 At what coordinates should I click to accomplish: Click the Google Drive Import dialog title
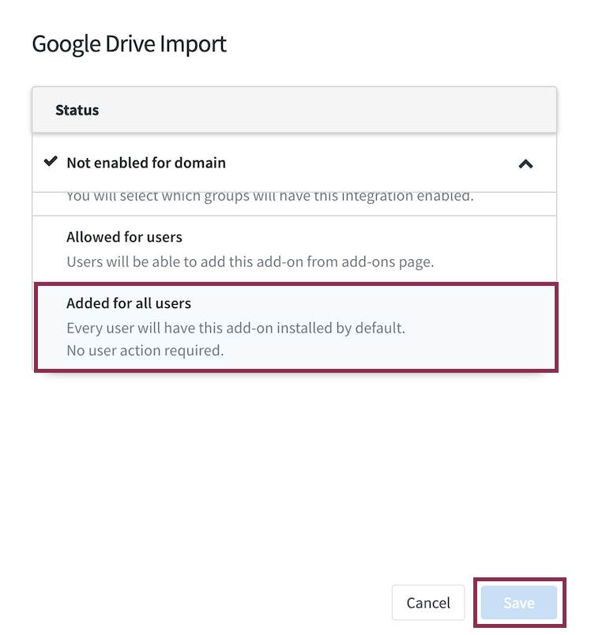tap(129, 44)
